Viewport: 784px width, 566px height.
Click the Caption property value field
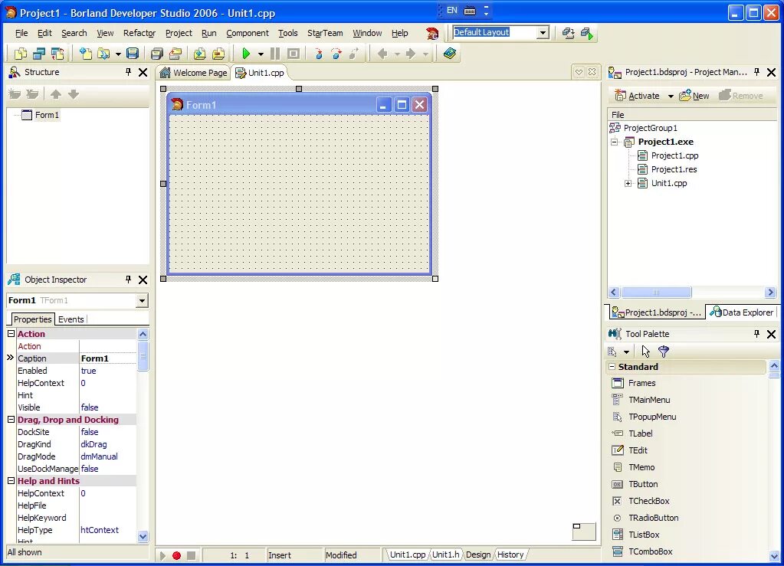[x=108, y=358]
